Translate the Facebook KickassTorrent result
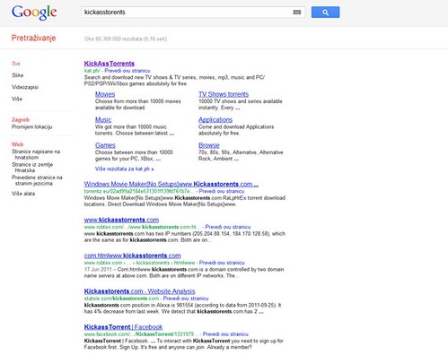Screen dimensions: 448x355 pyautogui.click(x=225, y=334)
